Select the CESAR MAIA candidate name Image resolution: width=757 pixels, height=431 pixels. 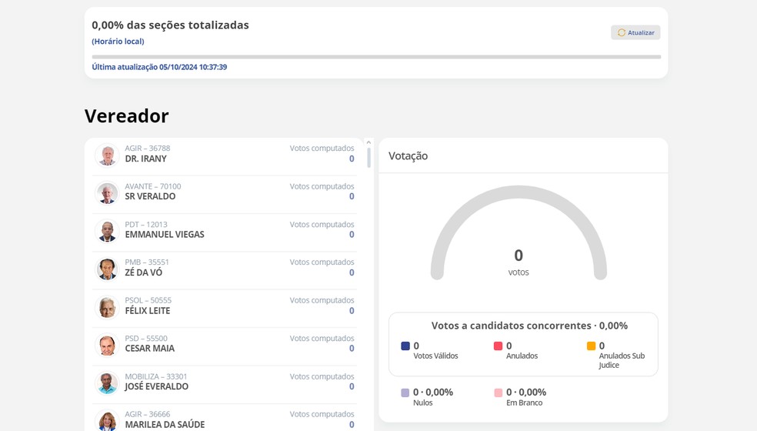[x=150, y=349]
